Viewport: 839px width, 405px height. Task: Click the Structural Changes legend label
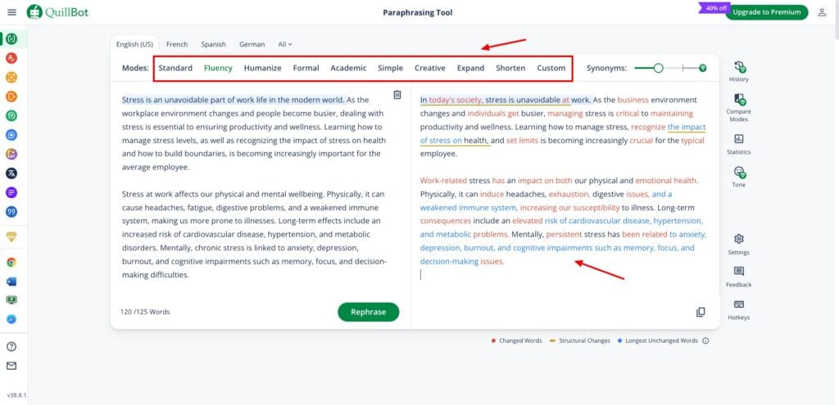pyautogui.click(x=584, y=341)
